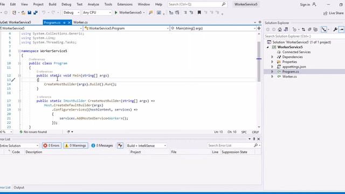The image size is (345, 194).
Task: Click the sign-in account person icon
Action: 314,4
